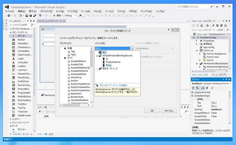Select the TextBox control in Toolbox

22,104
